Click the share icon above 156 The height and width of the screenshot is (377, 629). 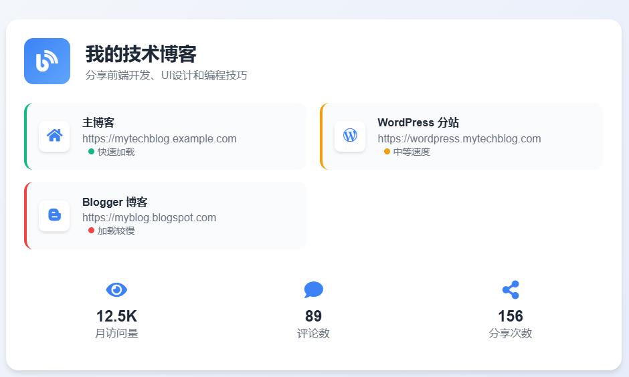(511, 289)
